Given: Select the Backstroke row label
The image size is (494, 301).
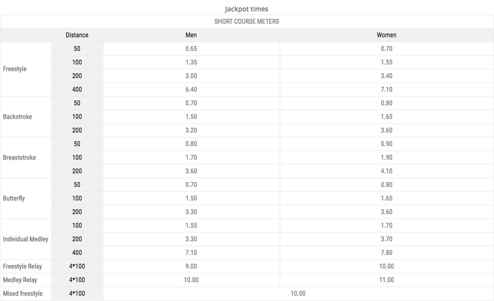Looking at the screenshot, I should [17, 117].
